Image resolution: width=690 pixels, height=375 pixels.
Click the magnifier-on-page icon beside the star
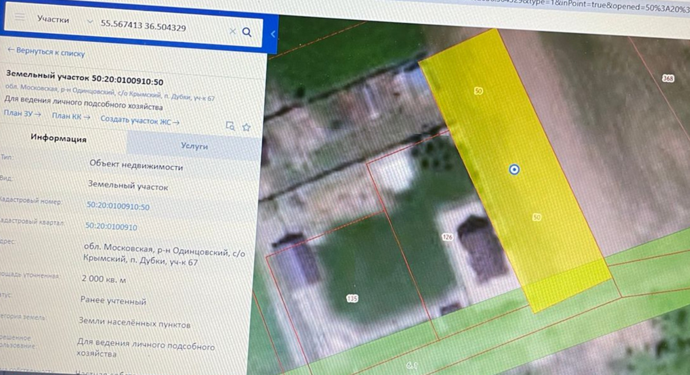pyautogui.click(x=230, y=126)
